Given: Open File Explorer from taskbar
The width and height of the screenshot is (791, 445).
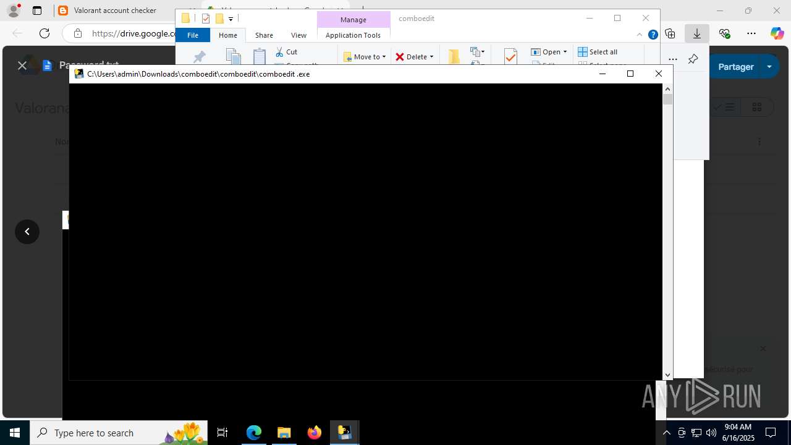Looking at the screenshot, I should tap(284, 433).
